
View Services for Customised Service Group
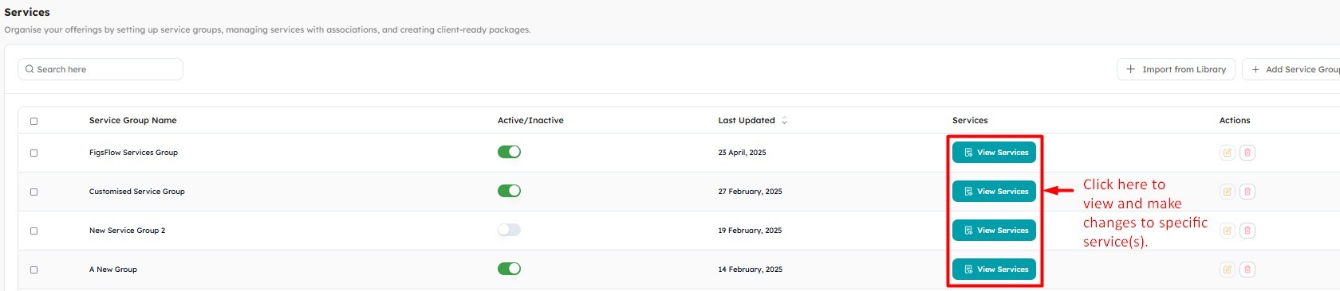(994, 191)
